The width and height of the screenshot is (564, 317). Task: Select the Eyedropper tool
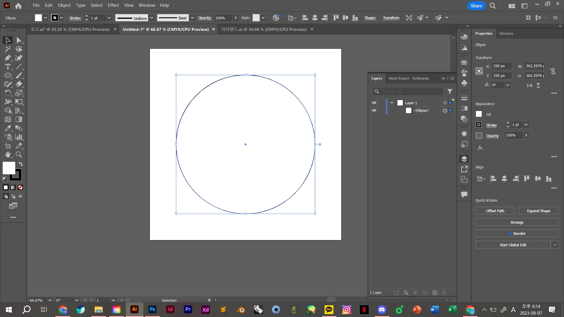[8, 128]
